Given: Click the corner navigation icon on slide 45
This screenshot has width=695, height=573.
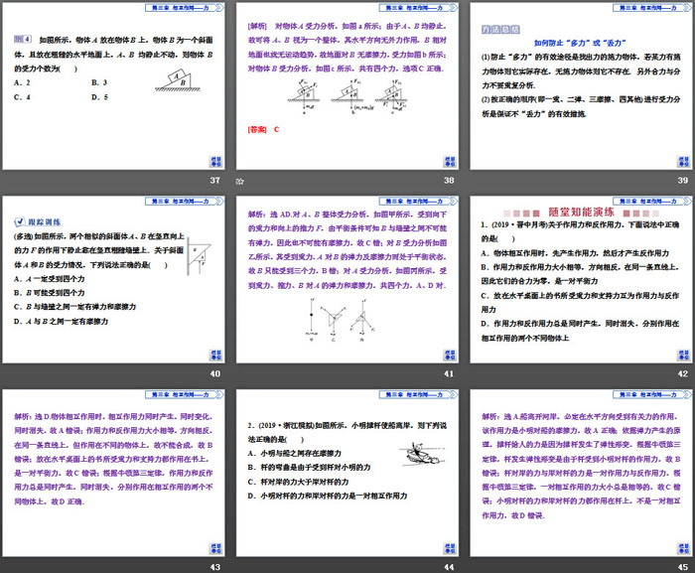Looking at the screenshot, I should point(683,548).
